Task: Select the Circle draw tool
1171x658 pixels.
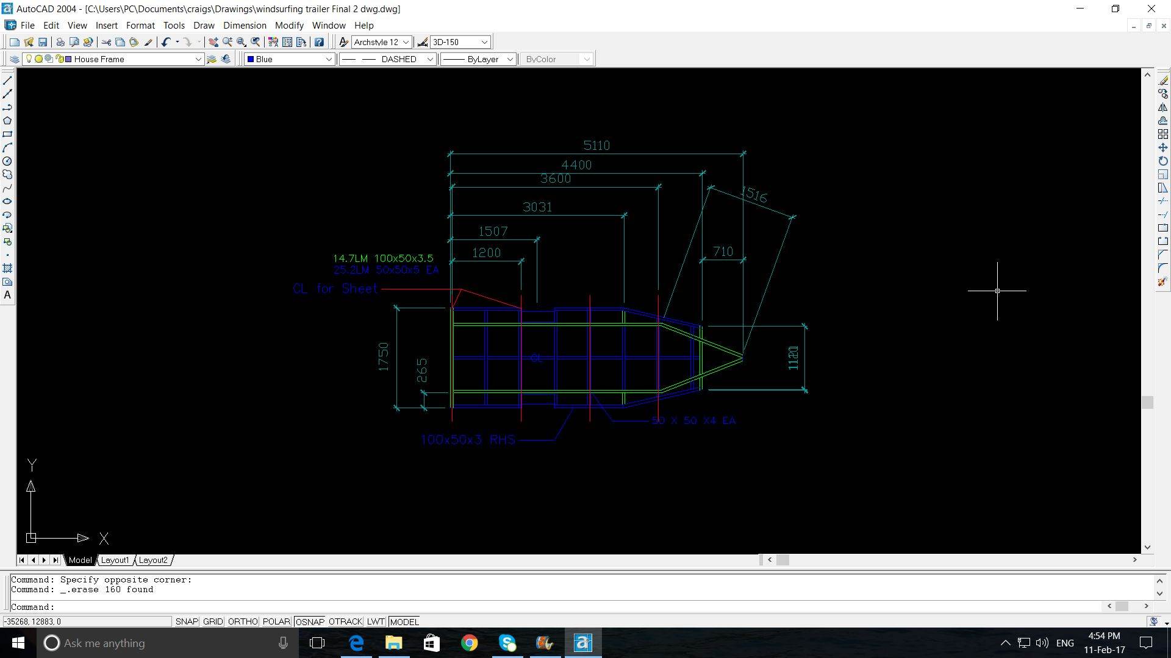Action: click(x=7, y=161)
